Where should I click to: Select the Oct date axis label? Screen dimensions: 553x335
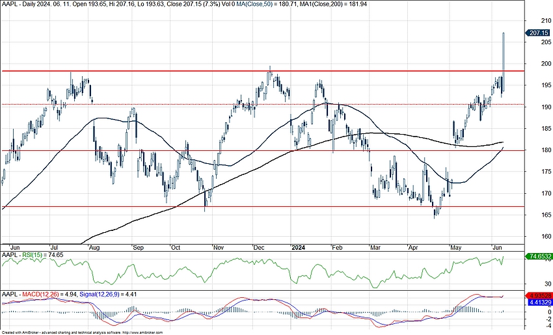point(175,248)
